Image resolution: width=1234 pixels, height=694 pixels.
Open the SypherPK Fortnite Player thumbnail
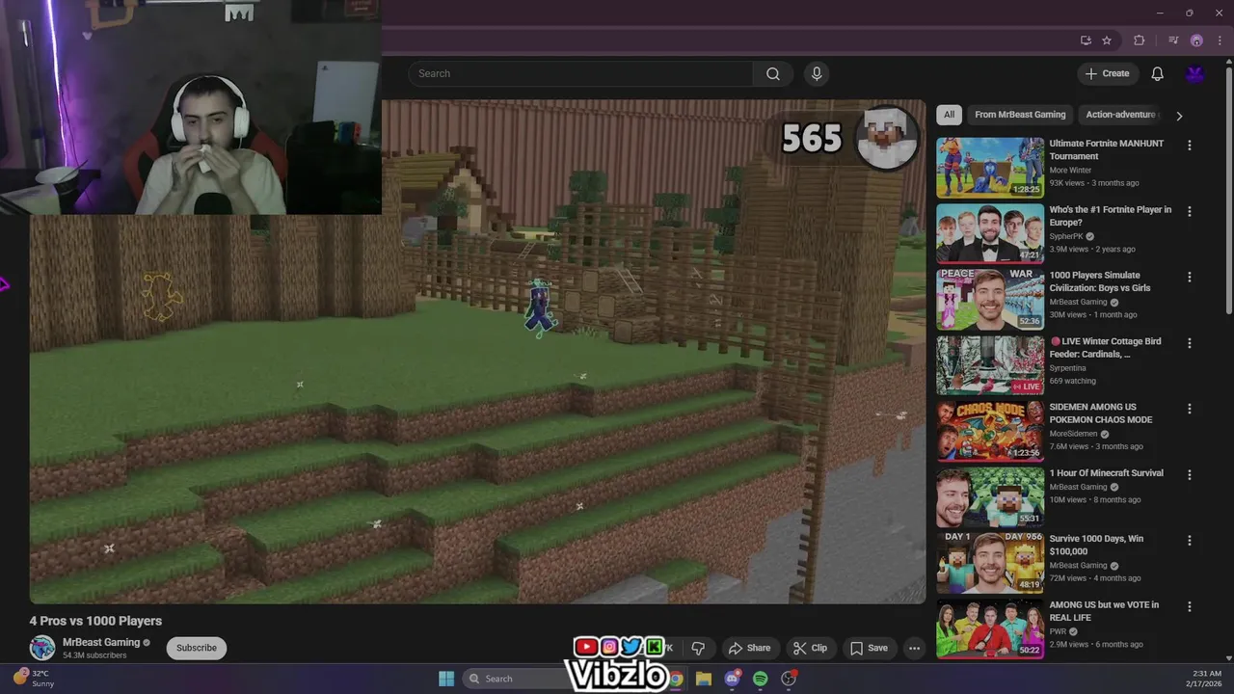[990, 233]
